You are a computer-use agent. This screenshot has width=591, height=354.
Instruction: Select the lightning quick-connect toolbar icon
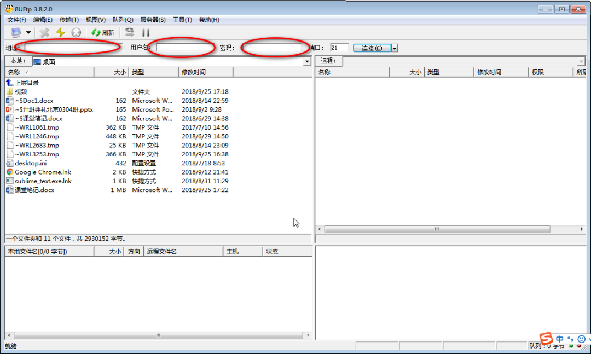pyautogui.click(x=60, y=32)
